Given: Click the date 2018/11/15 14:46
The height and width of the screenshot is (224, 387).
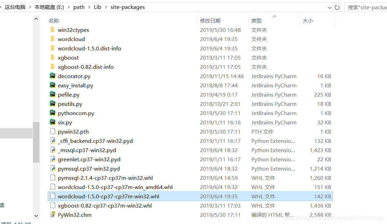Looking at the screenshot, I should [x=222, y=76].
